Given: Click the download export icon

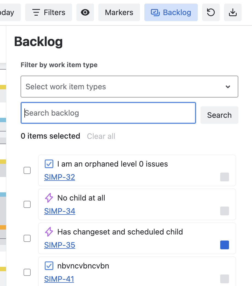Looking at the screenshot, I should click(x=233, y=12).
